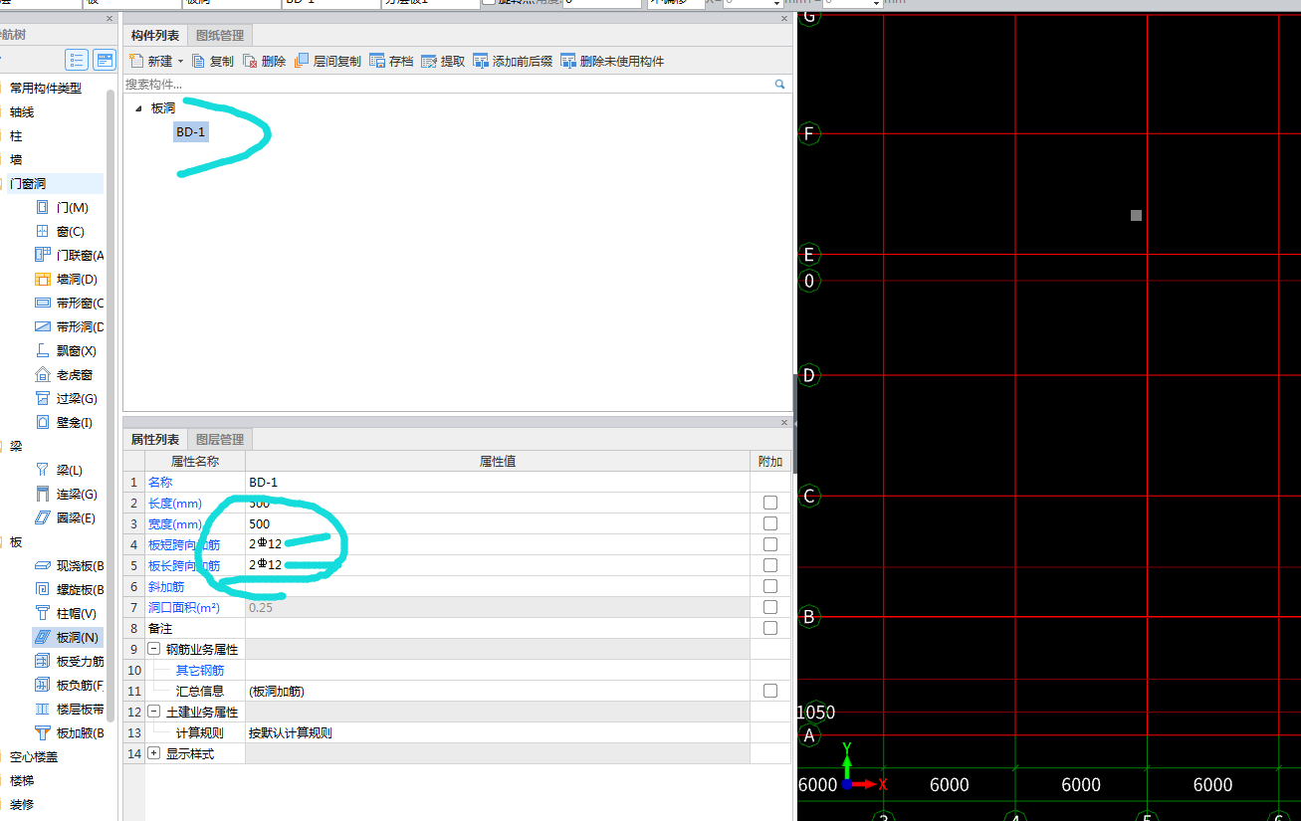The image size is (1301, 821).
Task: Tick the 附加 checkbox for 备注
Action: pos(770,628)
